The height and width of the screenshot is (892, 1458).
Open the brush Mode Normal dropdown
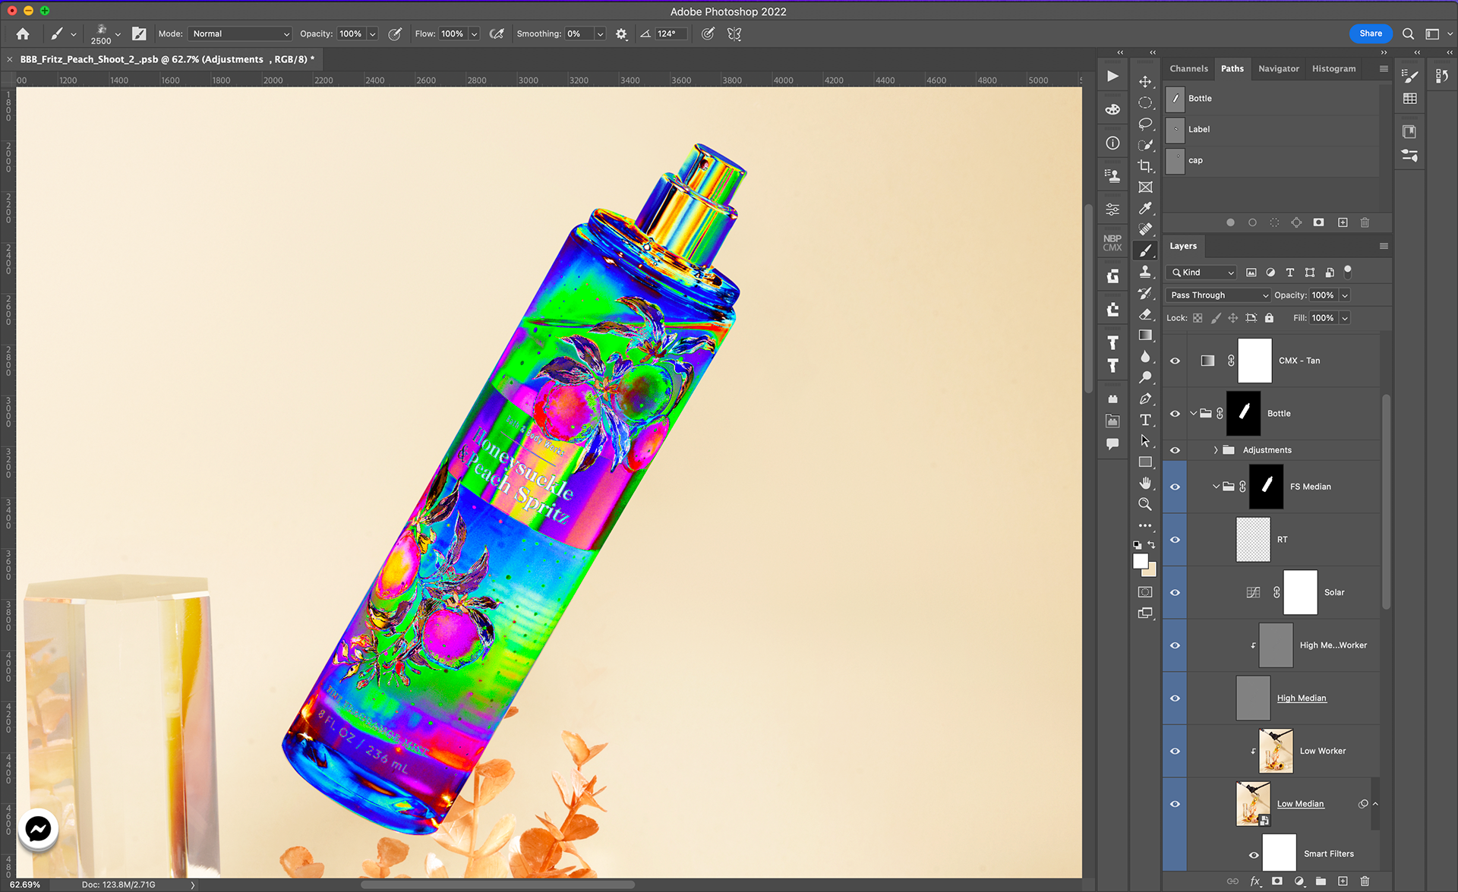[240, 33]
